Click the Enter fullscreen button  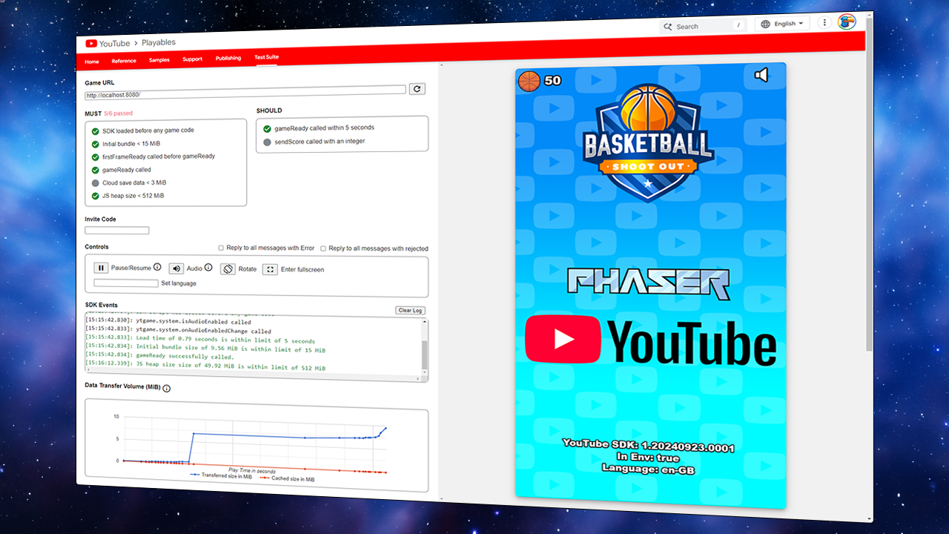click(x=270, y=269)
